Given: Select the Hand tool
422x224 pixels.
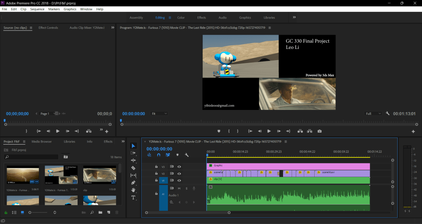Looking at the screenshot, I should tap(133, 190).
